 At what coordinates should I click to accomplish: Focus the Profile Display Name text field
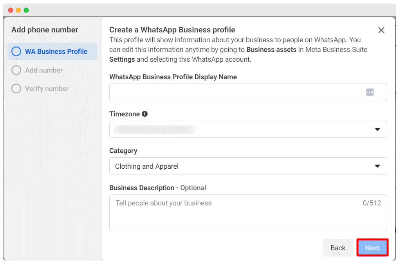tap(235, 92)
